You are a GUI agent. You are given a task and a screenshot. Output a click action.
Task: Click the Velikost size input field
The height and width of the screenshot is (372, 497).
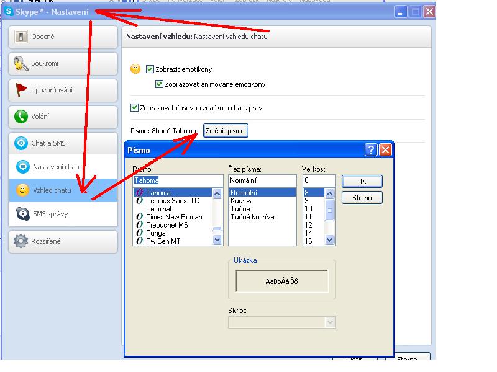pyautogui.click(x=319, y=180)
